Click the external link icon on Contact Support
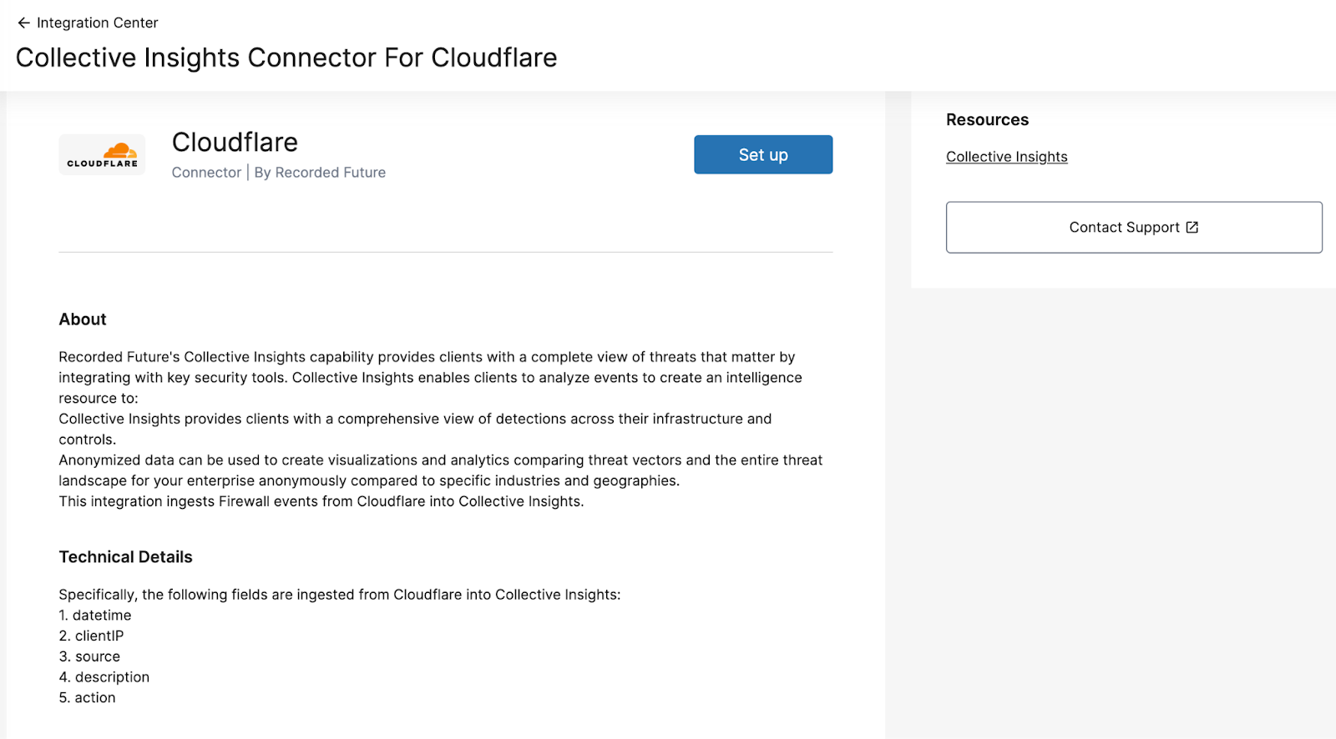 pos(1192,227)
